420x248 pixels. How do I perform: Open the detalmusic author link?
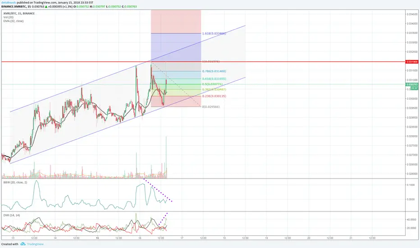coord(8,2)
